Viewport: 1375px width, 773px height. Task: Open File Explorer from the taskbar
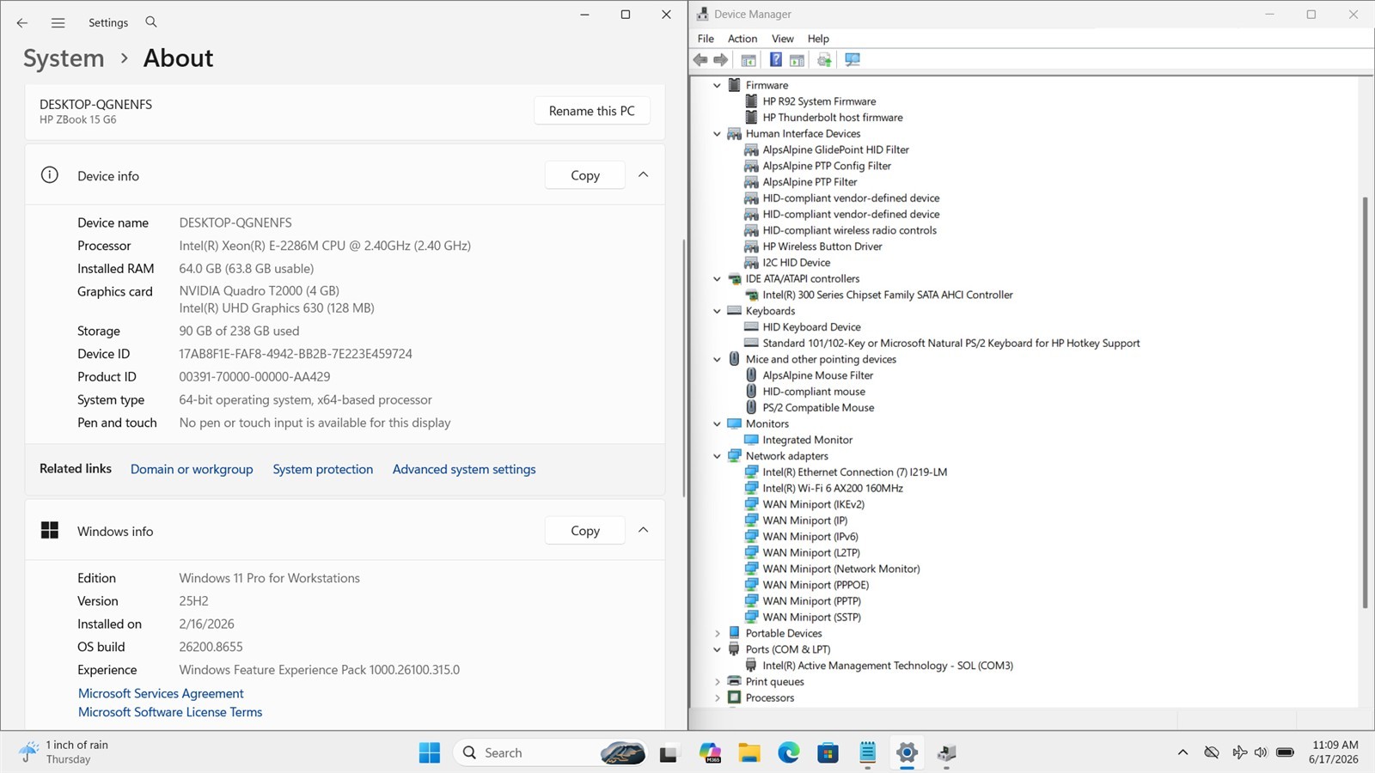coord(749,753)
